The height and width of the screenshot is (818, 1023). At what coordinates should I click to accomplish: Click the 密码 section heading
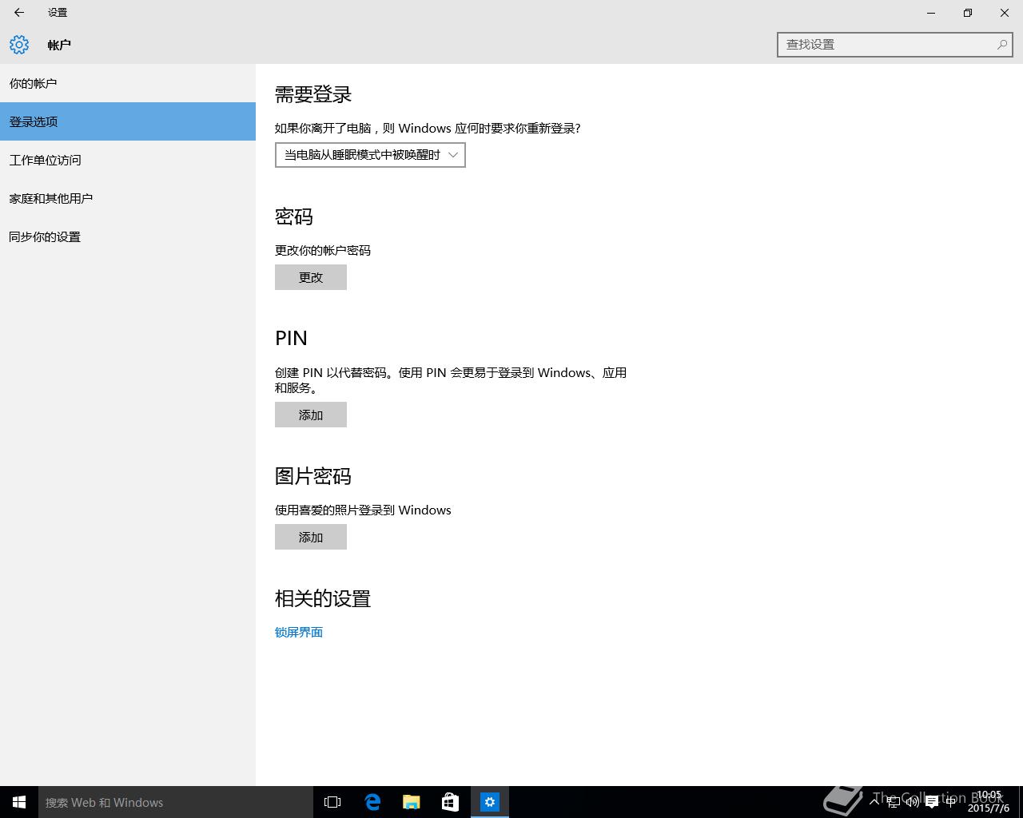coord(294,216)
